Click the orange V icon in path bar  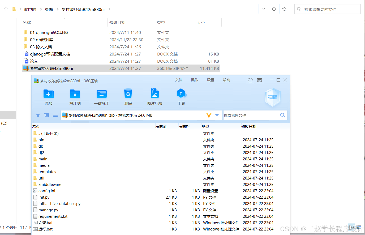[x=209, y=115]
